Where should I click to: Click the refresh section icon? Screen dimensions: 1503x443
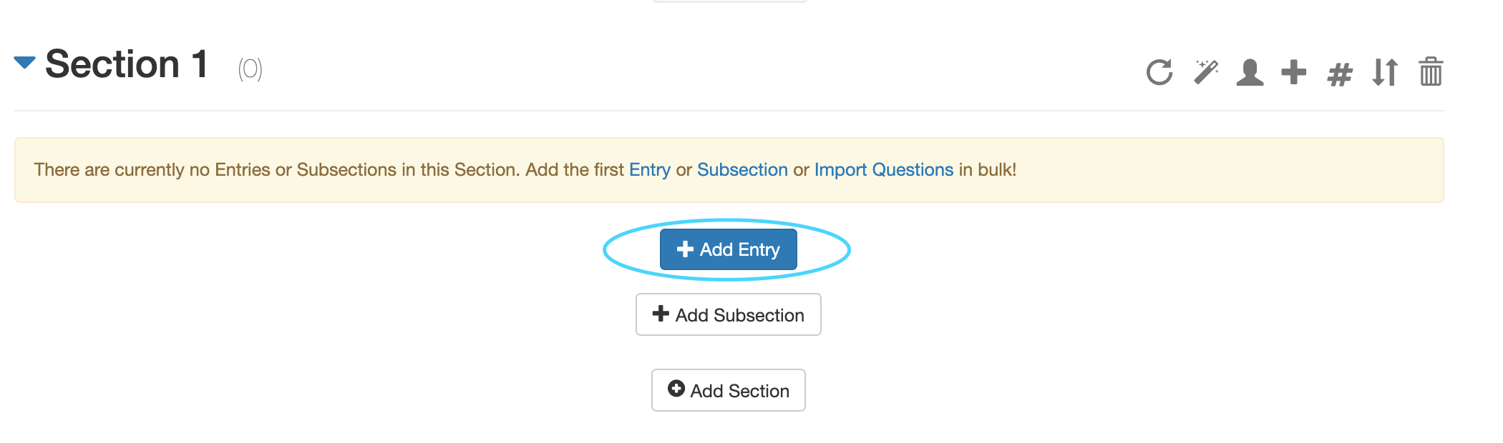[1159, 72]
